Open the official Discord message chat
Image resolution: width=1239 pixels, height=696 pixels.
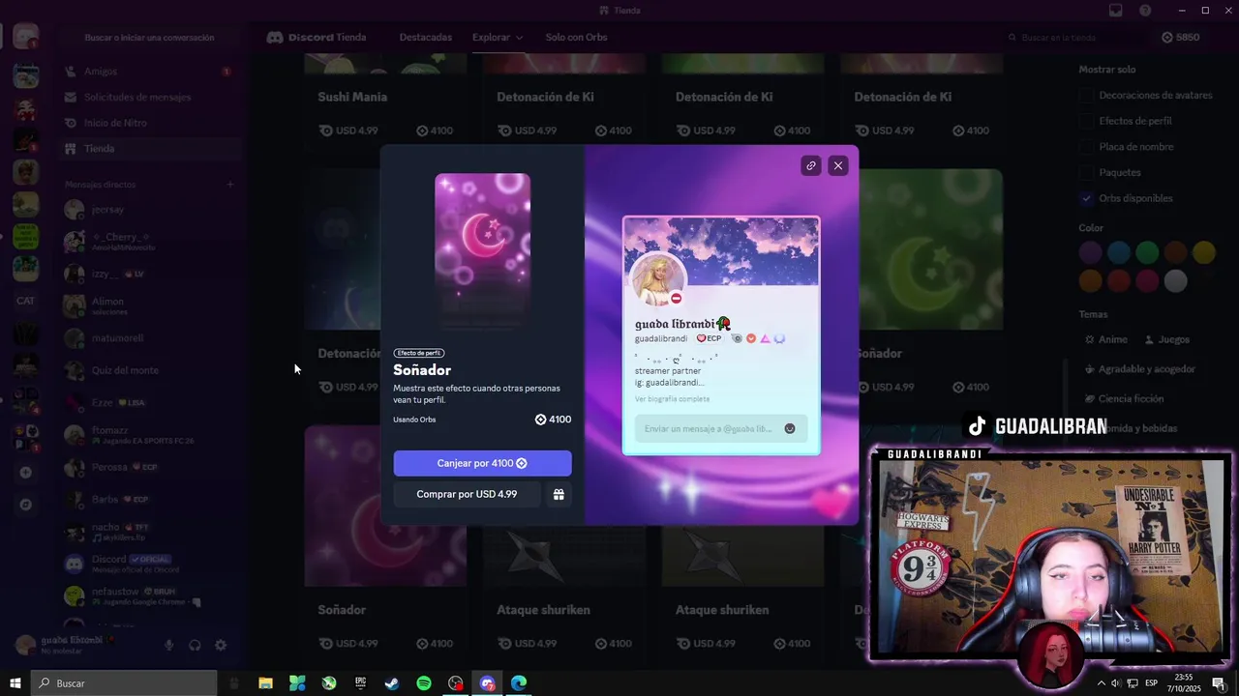[x=147, y=564]
